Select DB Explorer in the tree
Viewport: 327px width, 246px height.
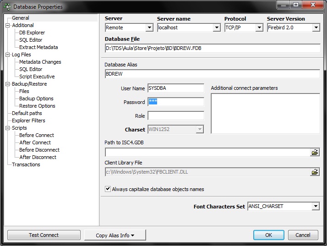coord(32,33)
